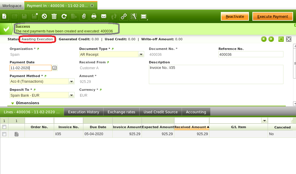Screen dimensions: 296x174
Task: Open attachments with paperclip icon
Action: click(84, 16)
